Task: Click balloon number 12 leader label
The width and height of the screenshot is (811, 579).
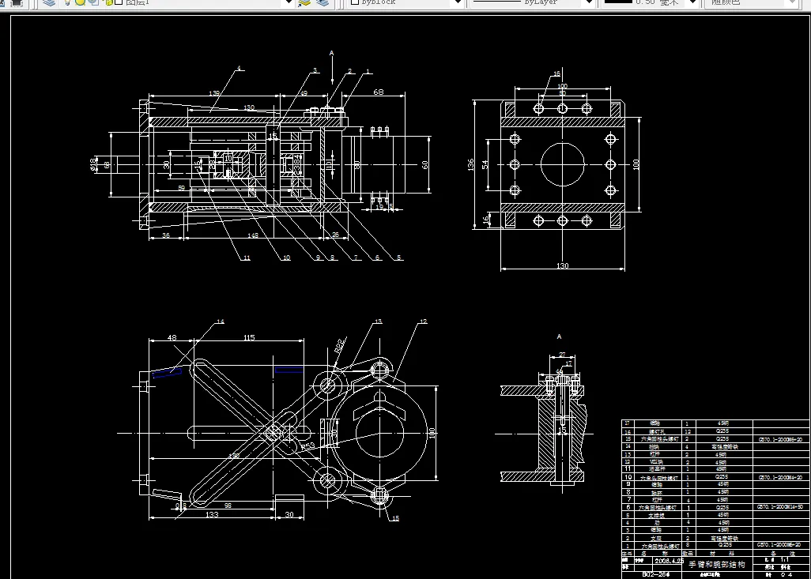Action: [x=424, y=321]
